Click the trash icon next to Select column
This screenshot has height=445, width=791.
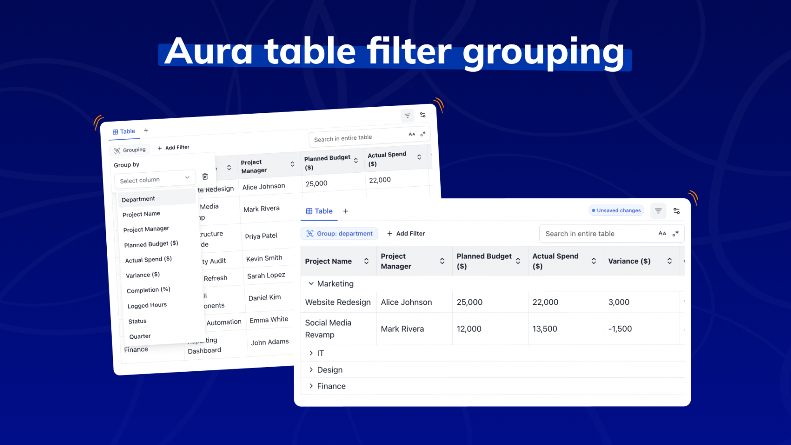click(205, 177)
